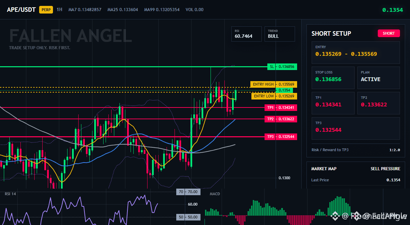Screen dimensions: 410x225
Task: Click the TP1 0.134341 chart tag
Action: click(281, 108)
